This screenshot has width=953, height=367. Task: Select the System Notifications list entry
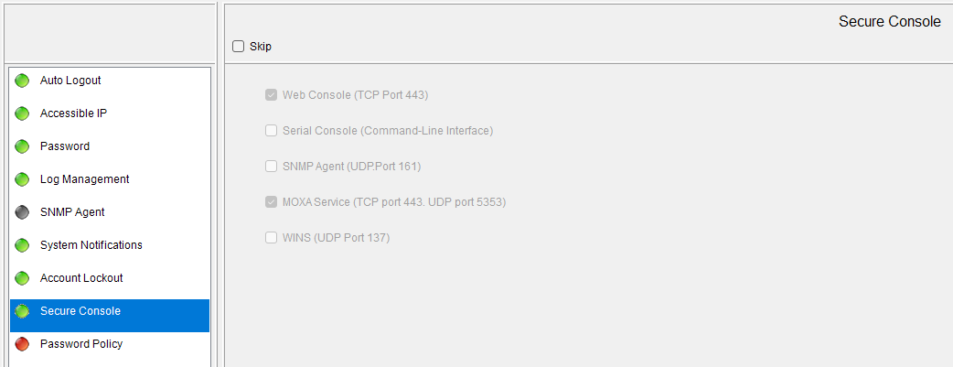pyautogui.click(x=91, y=245)
